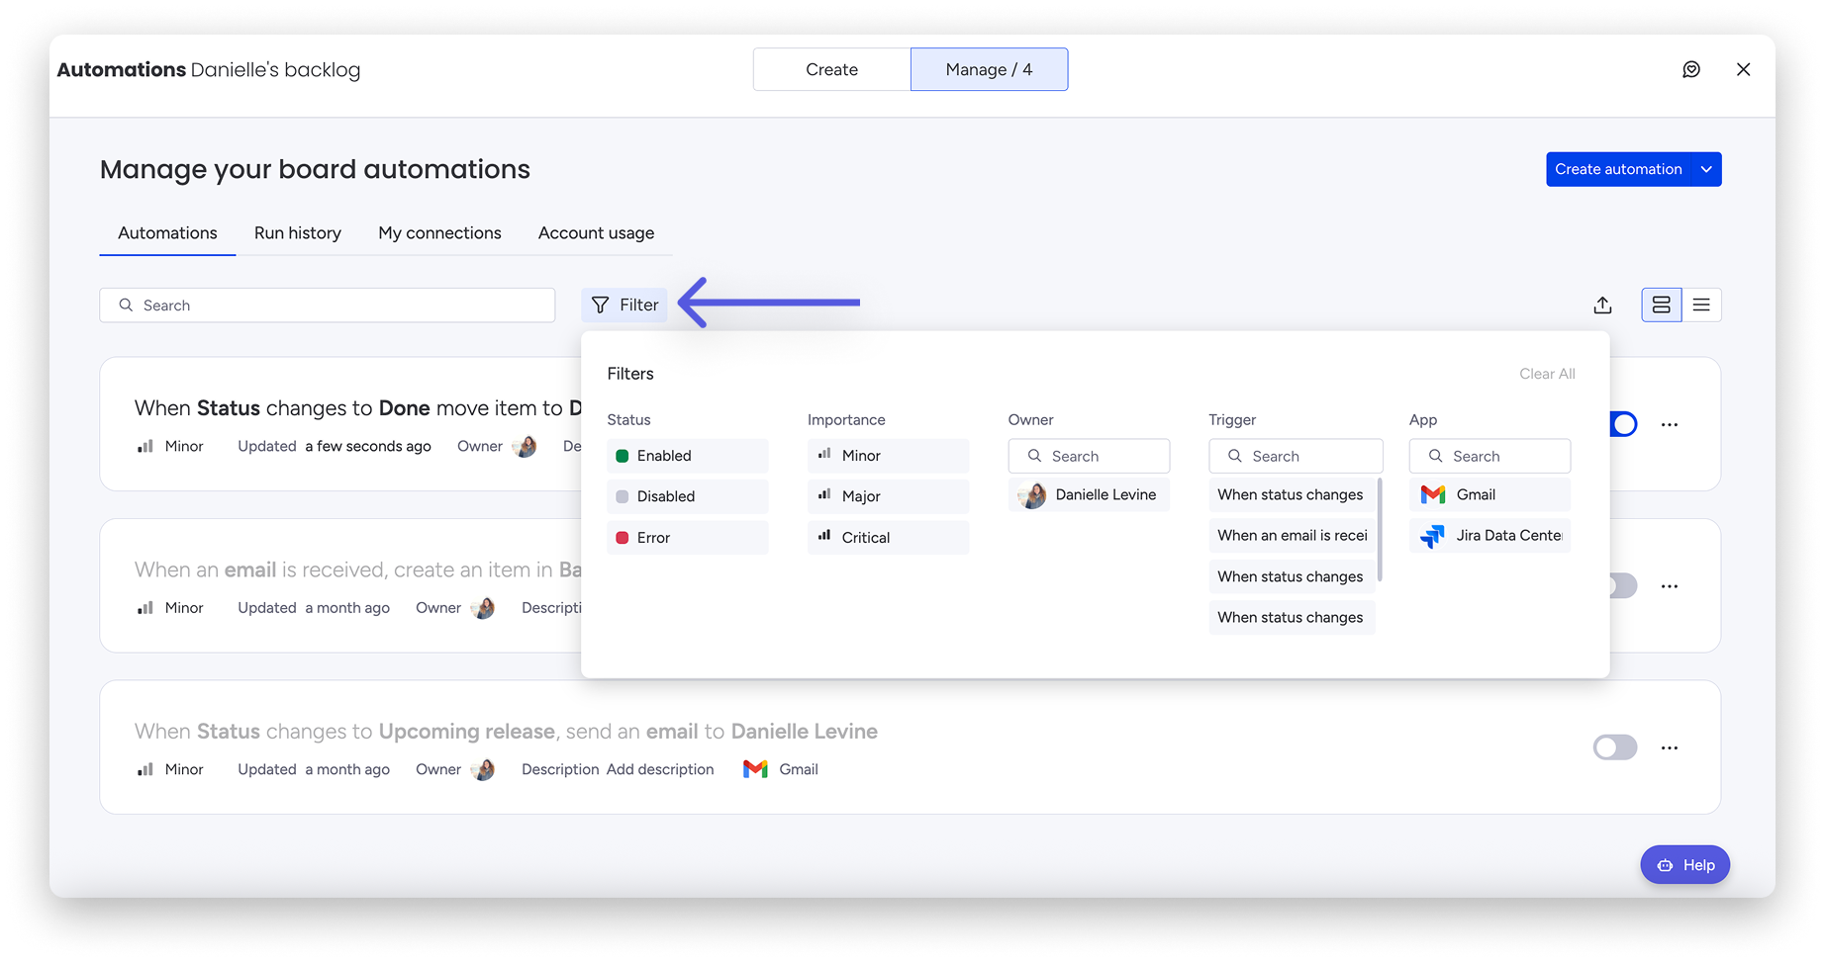
Task: Click the Create tab
Action: point(831,69)
